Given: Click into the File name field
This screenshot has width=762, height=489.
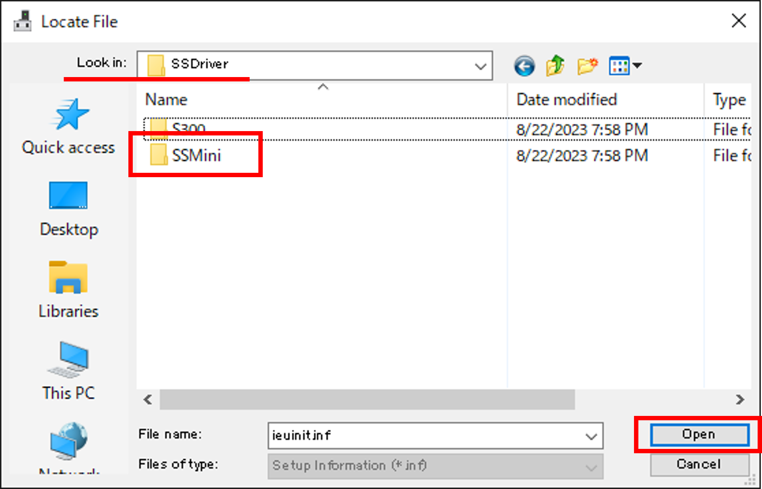Looking at the screenshot, I should (x=425, y=436).
